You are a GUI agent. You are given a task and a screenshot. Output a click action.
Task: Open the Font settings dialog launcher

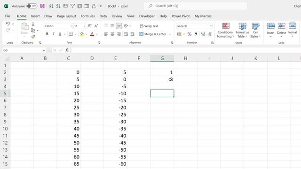[99, 43]
